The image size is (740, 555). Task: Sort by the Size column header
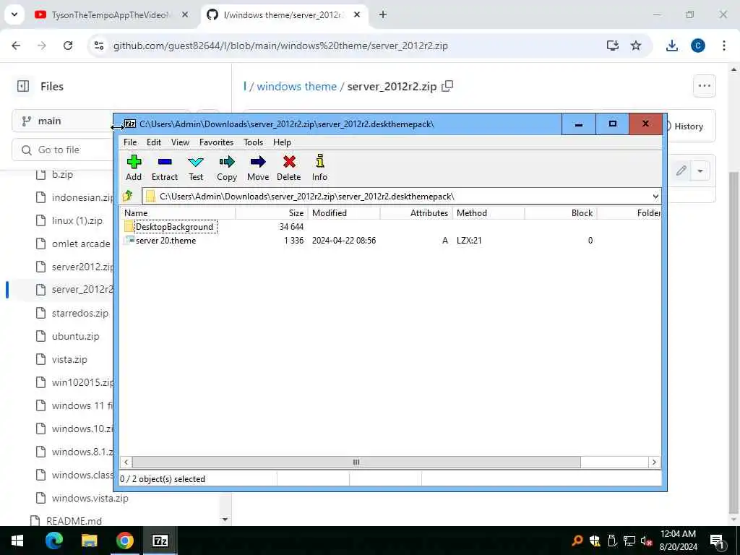pyautogui.click(x=272, y=213)
